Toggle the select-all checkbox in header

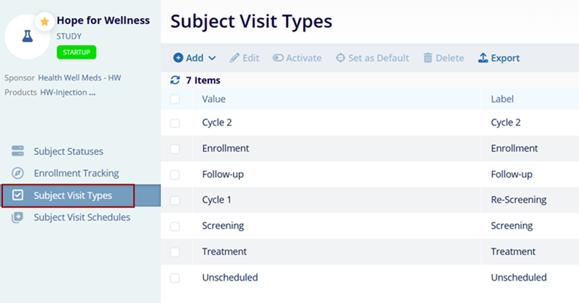click(x=175, y=99)
